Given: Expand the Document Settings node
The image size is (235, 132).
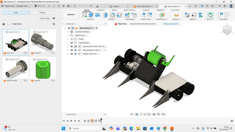Looking at the screenshot, I should click(x=68, y=32).
